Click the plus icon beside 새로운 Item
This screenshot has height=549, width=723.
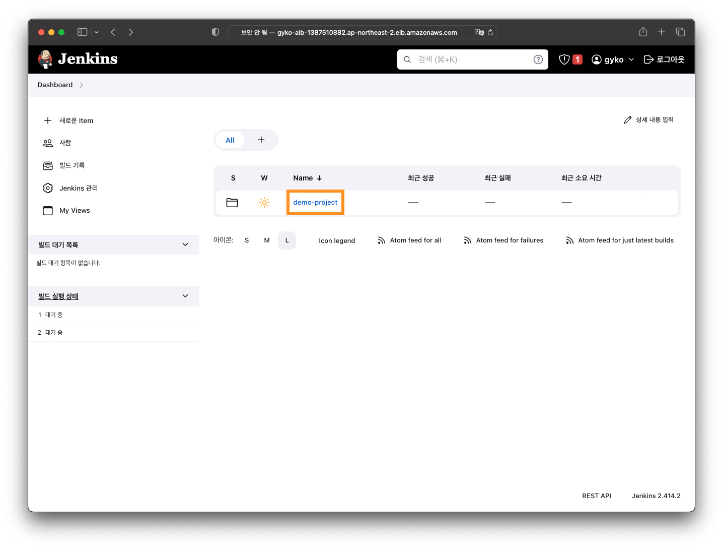[x=48, y=120]
